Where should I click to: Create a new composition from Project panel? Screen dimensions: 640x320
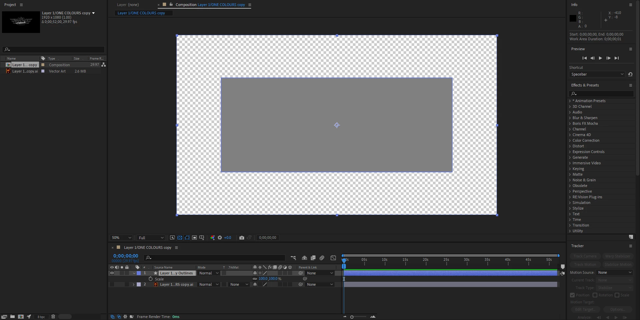point(21,317)
